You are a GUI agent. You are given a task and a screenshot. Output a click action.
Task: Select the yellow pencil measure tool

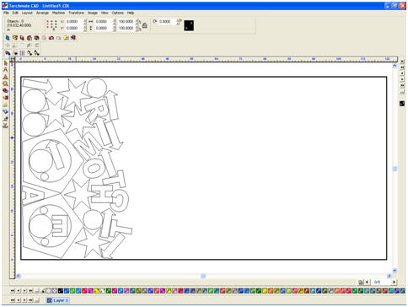(x=5, y=105)
